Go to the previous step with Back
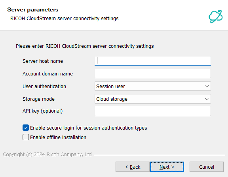Image resolution: width=228 pixels, height=177 pixels. [133, 167]
